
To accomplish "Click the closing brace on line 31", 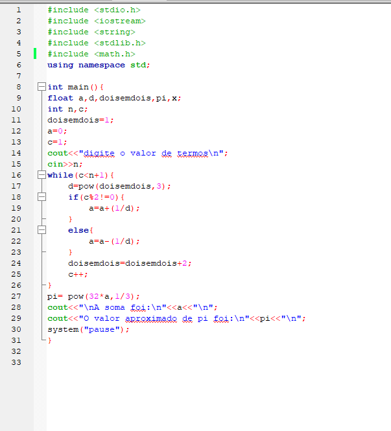I will (50, 340).
